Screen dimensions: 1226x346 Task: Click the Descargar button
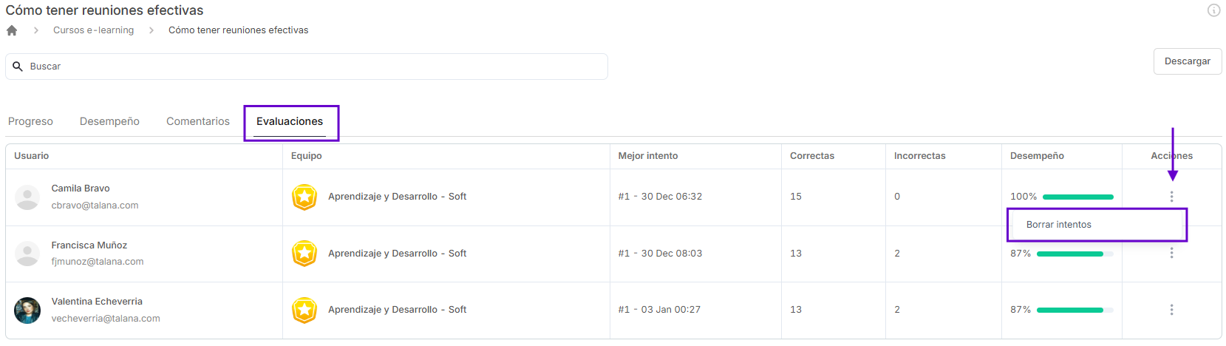tap(1188, 61)
